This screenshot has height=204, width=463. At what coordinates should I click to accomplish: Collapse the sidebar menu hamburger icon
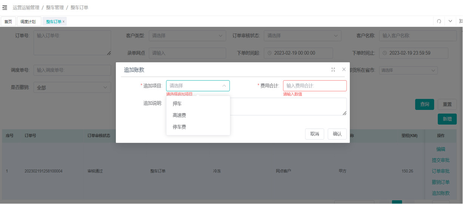5,8
